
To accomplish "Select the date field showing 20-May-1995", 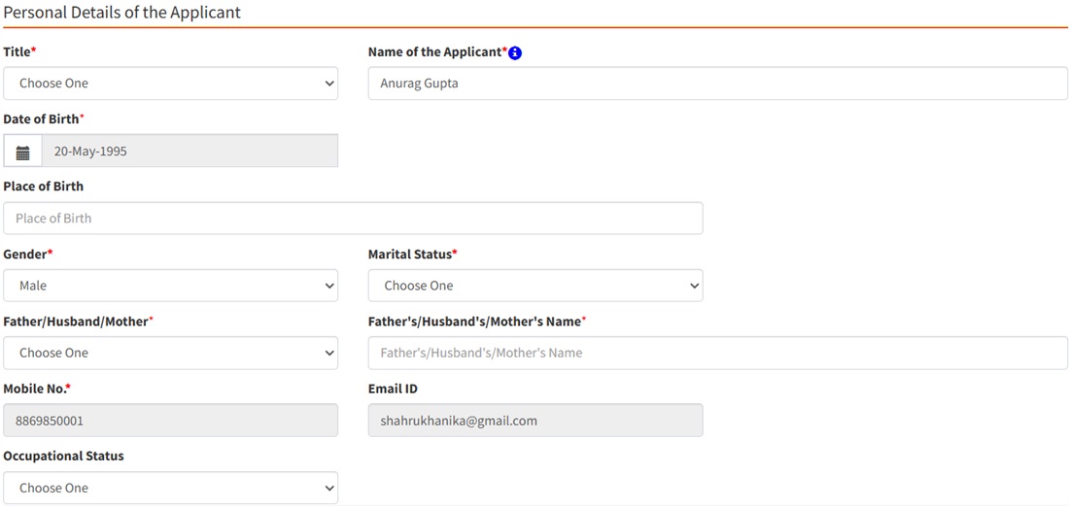I will (190, 152).
